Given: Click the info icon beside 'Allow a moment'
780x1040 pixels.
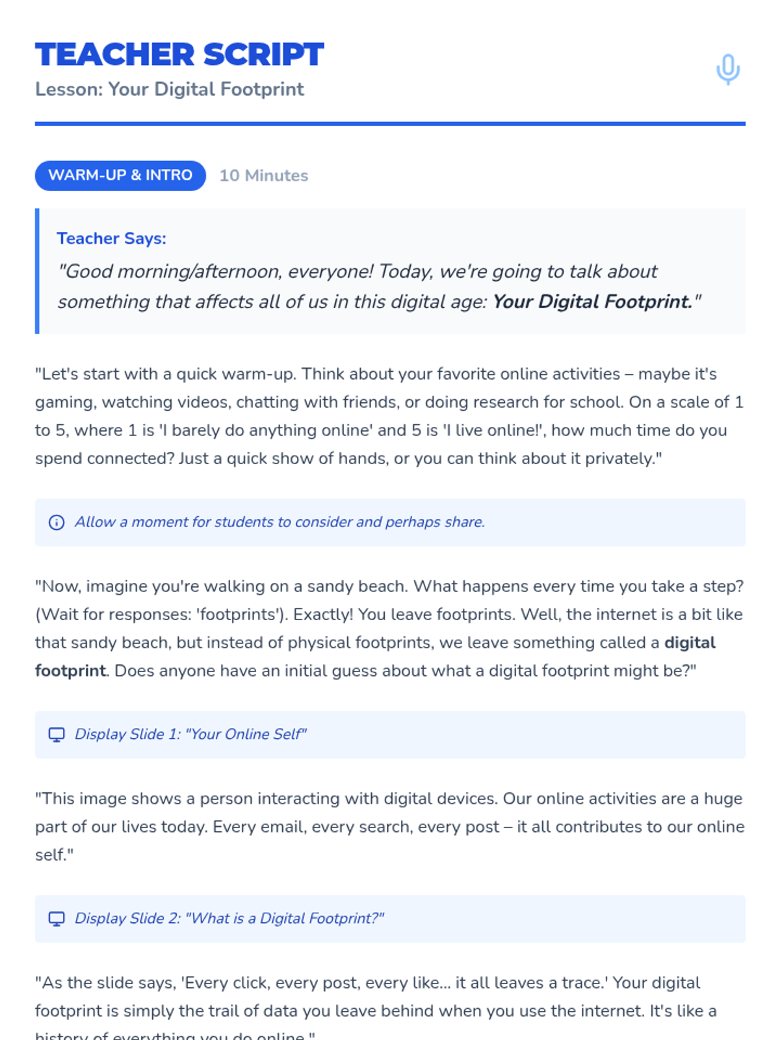Looking at the screenshot, I should tap(57, 523).
